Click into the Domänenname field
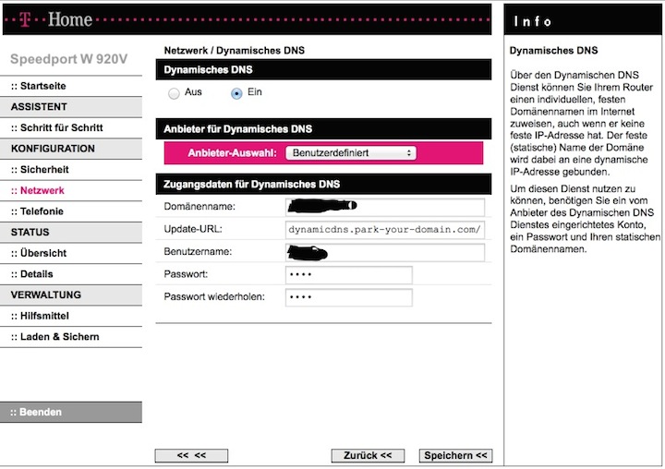The width and height of the screenshot is (665, 469). click(x=384, y=207)
